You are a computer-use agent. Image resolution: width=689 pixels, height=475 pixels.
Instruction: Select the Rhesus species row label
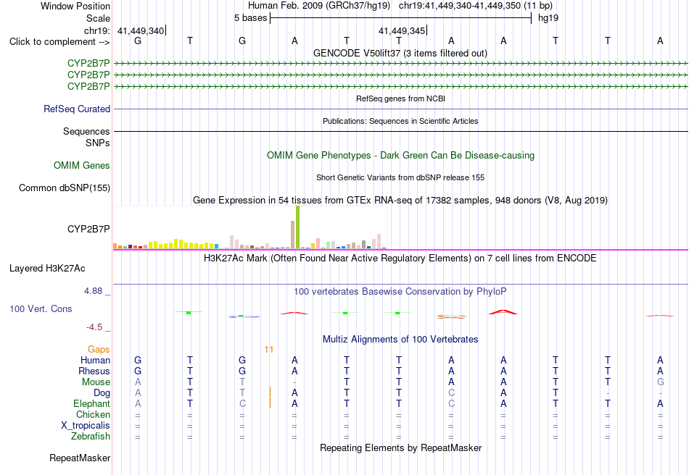94,371
